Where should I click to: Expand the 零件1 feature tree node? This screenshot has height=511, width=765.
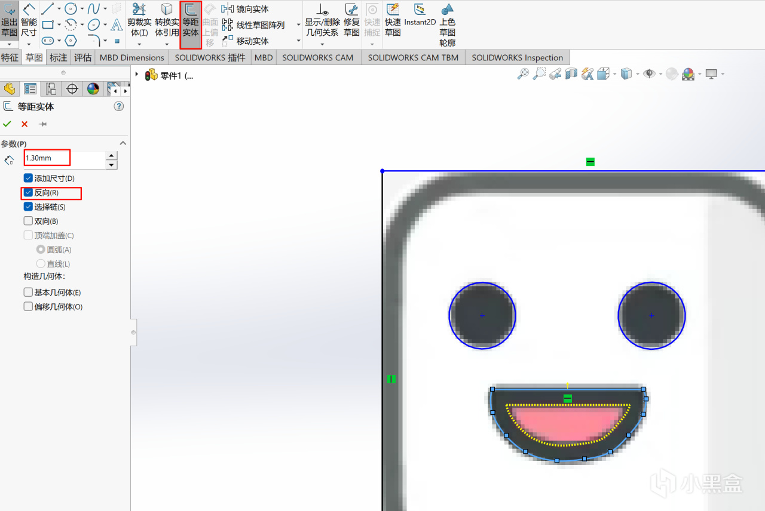coord(137,75)
